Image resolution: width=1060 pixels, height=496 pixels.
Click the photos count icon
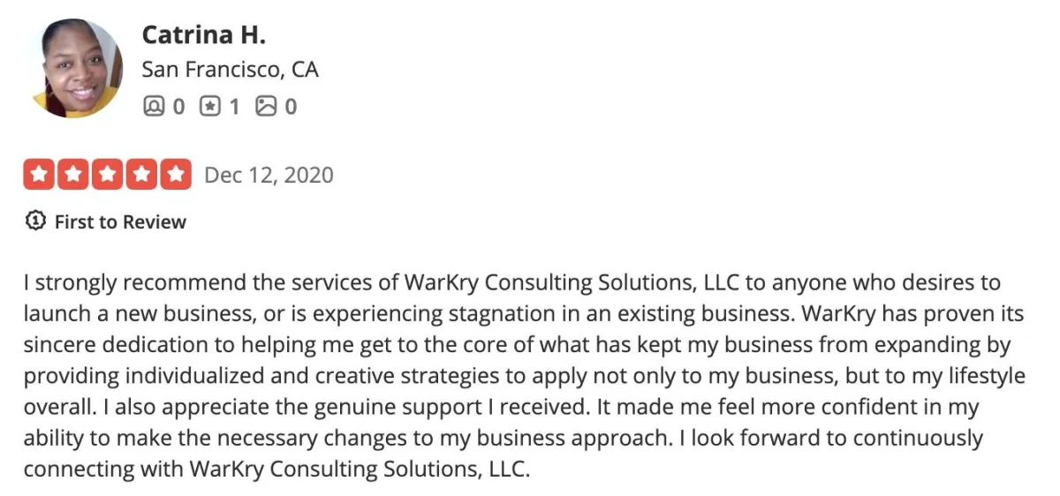click(x=265, y=107)
